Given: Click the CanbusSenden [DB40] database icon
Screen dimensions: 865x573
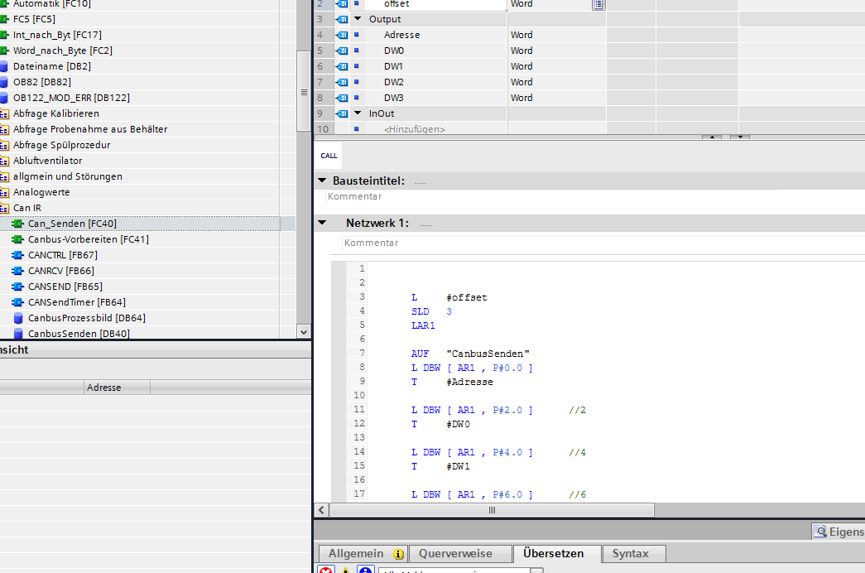Looking at the screenshot, I should pyautogui.click(x=18, y=334).
